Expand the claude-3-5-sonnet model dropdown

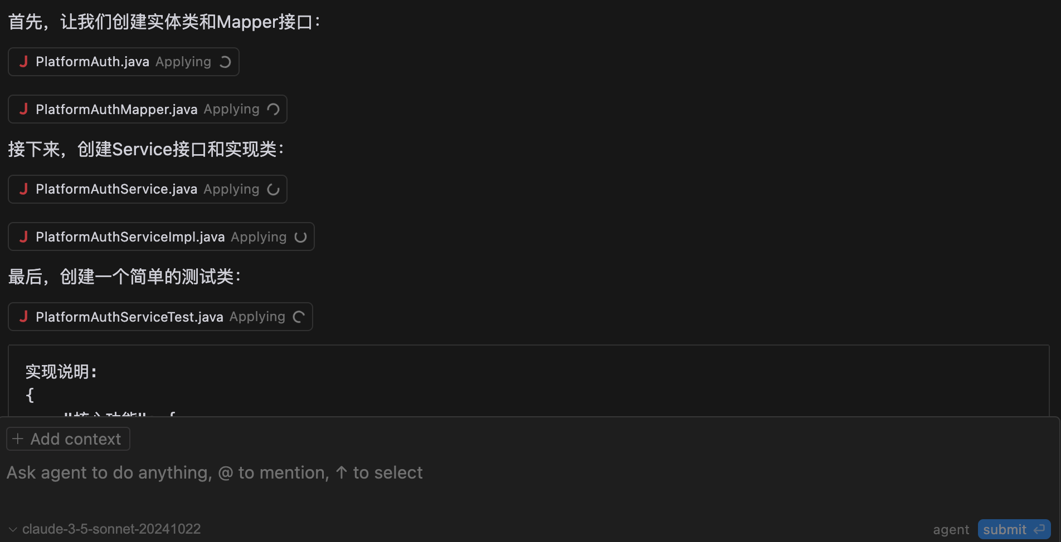[105, 529]
